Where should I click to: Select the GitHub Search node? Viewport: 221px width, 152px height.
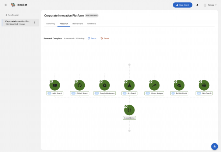coord(80,85)
